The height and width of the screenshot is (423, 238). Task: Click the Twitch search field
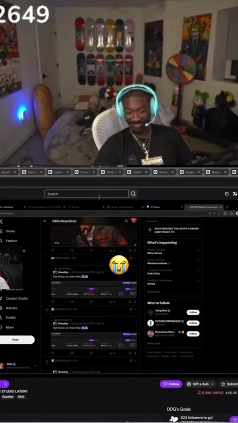tap(86, 194)
